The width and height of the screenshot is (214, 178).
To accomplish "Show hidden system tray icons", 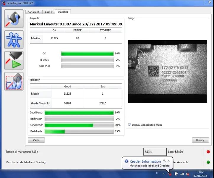I will pyautogui.click(x=164, y=174).
